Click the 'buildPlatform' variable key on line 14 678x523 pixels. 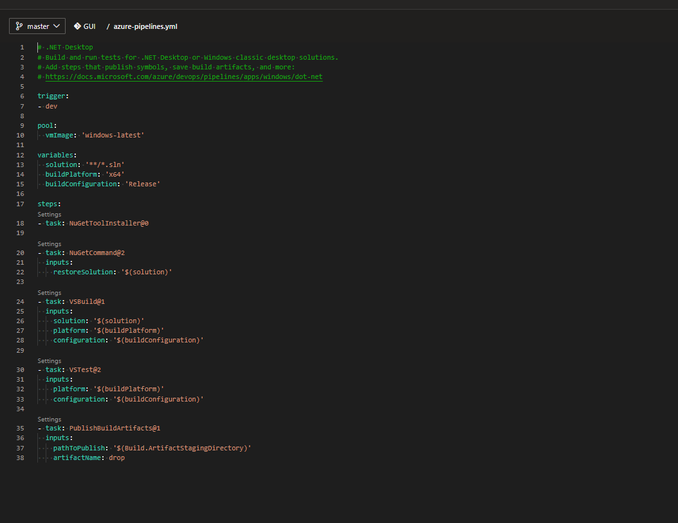[71, 175]
